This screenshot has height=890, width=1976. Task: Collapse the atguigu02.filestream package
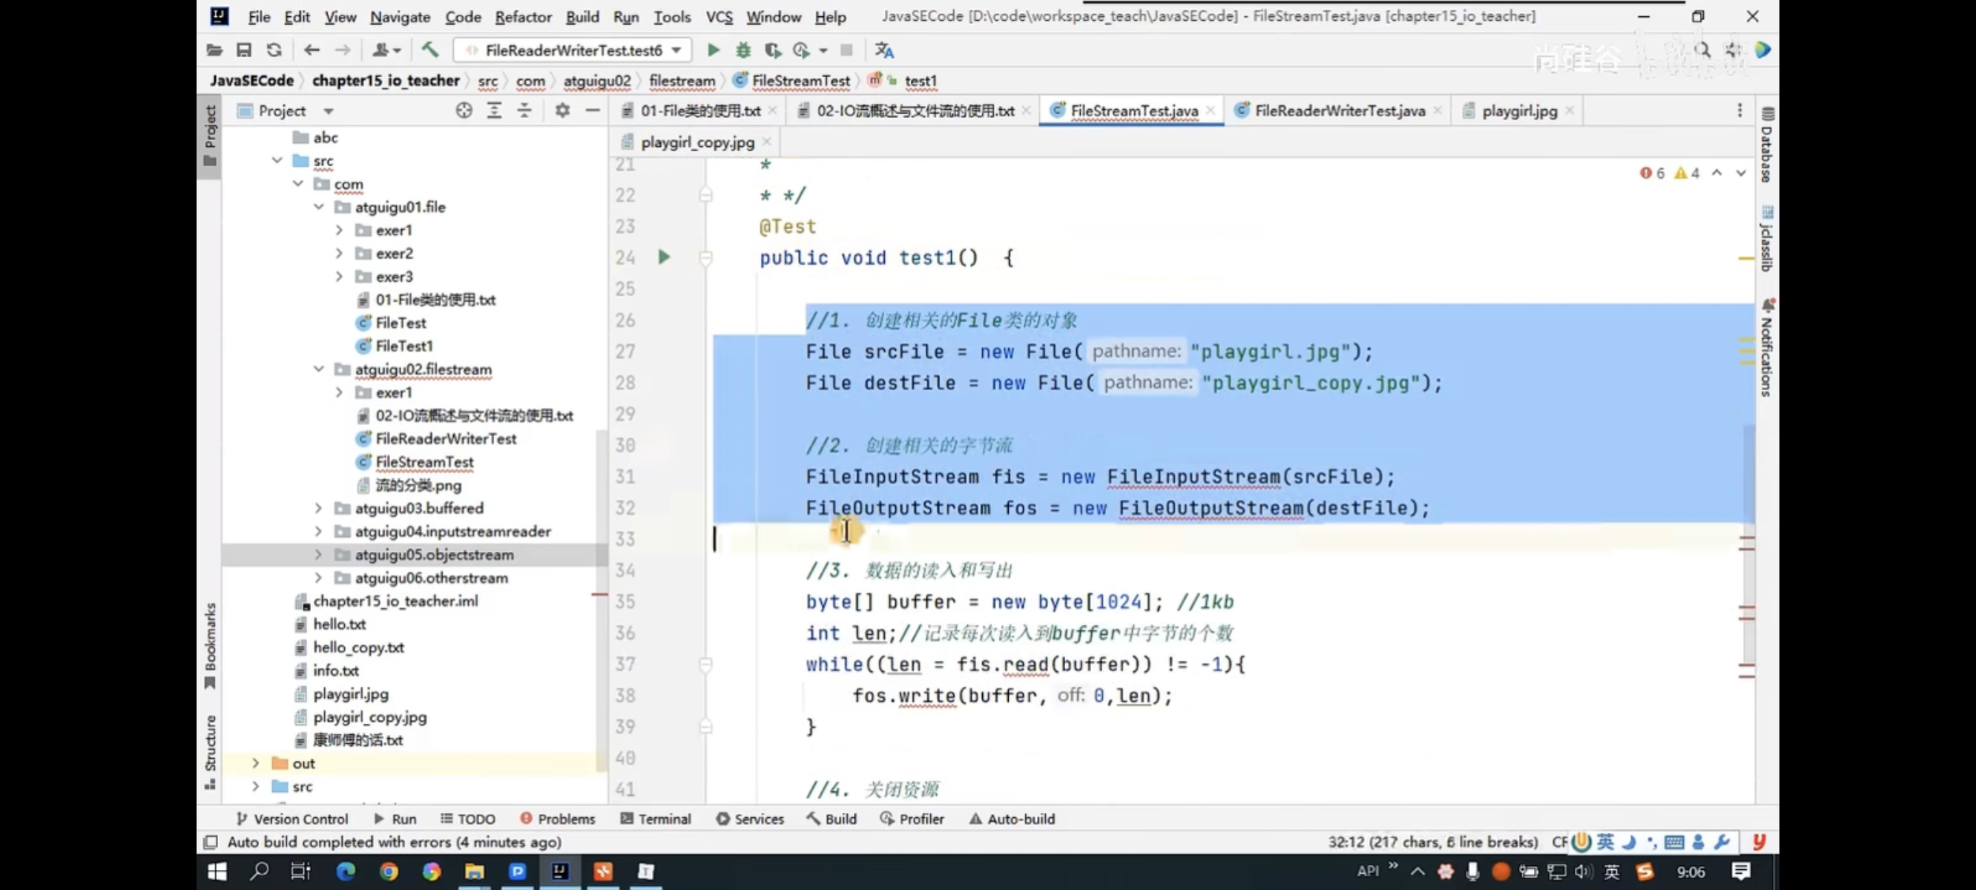tap(318, 369)
